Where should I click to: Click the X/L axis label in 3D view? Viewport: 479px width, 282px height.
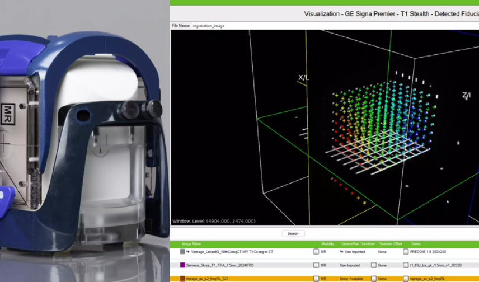(x=304, y=78)
